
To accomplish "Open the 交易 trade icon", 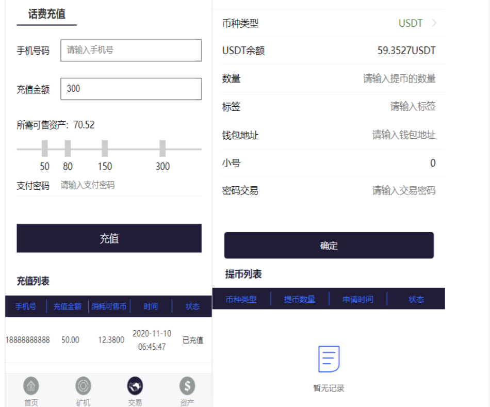I will (x=135, y=386).
